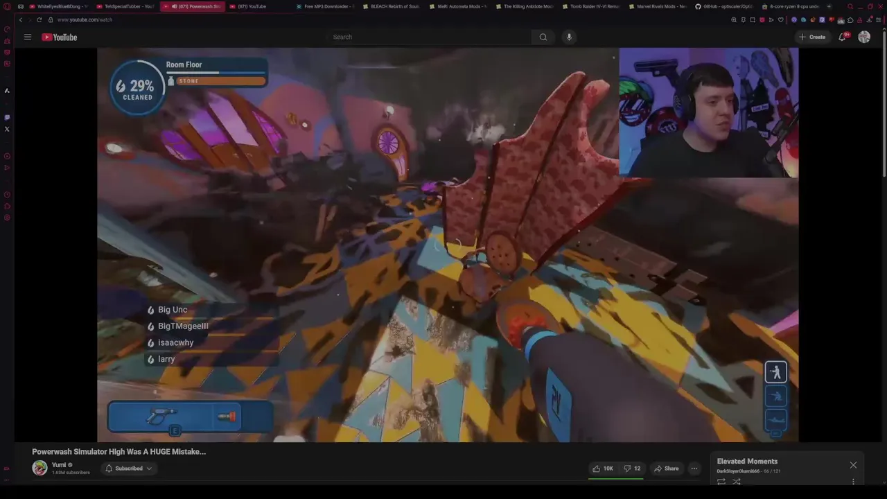
Task: Open the Yumi channel avatar
Action: coord(39,468)
